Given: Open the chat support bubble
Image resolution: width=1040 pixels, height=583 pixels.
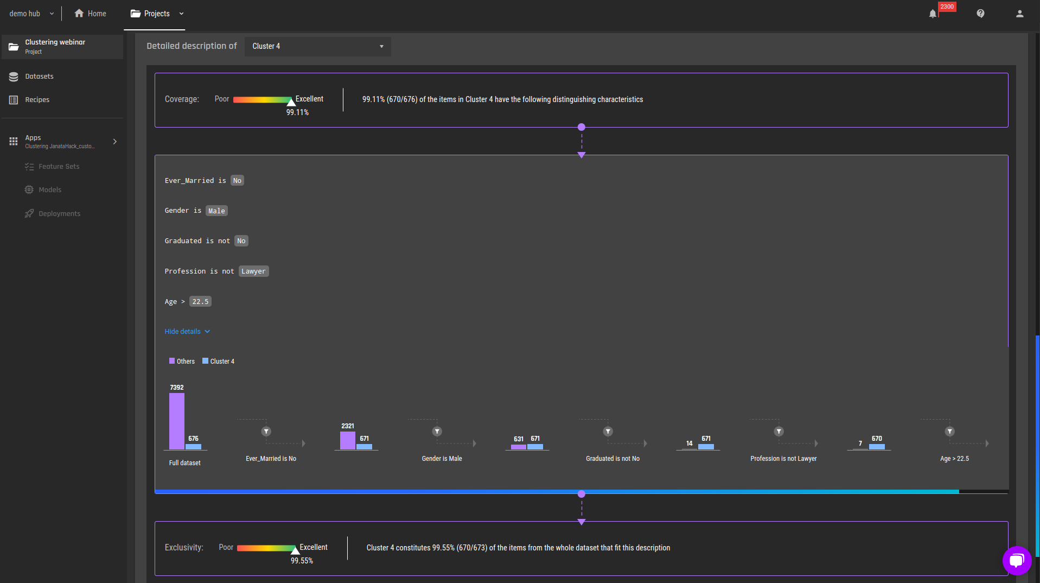Looking at the screenshot, I should [1017, 560].
